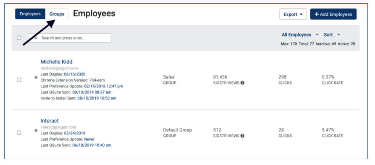Open Michelle Kidd's employee profile link

click(x=56, y=62)
